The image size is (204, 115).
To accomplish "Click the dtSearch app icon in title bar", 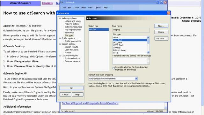I will coord(62,2).
